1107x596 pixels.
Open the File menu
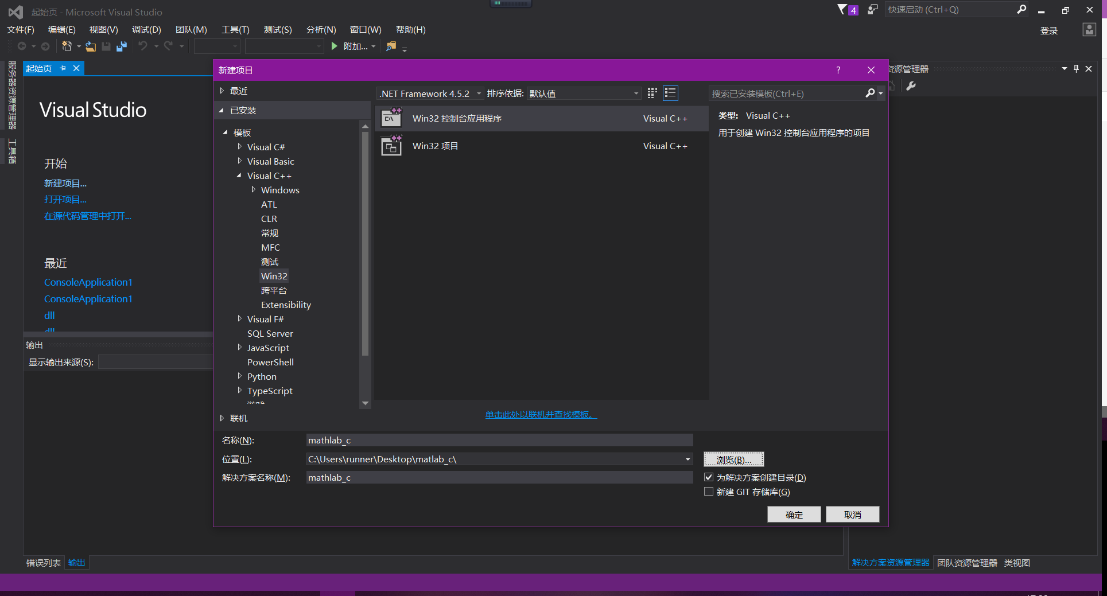[21, 30]
